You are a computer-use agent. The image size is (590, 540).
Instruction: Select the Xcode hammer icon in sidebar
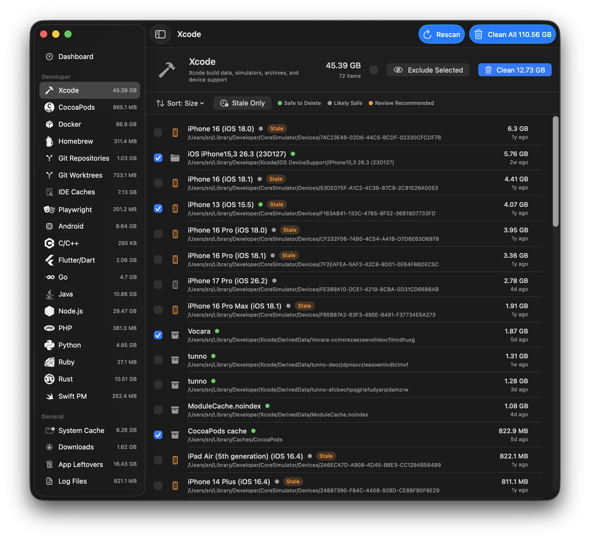click(x=49, y=90)
